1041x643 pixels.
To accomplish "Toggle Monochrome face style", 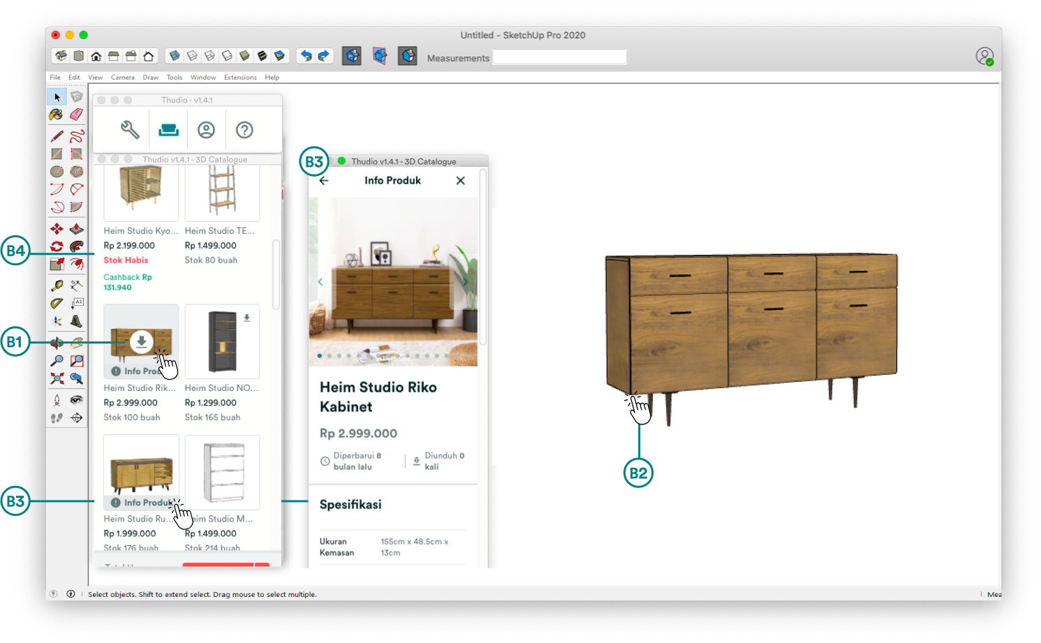I will click(x=280, y=56).
